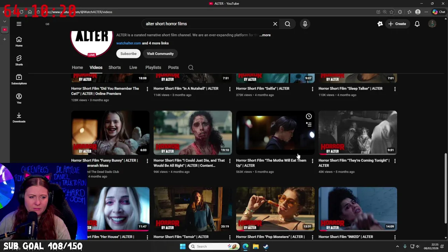Open the Playlists tab
Screen dimensions: 448x252
coord(153,68)
